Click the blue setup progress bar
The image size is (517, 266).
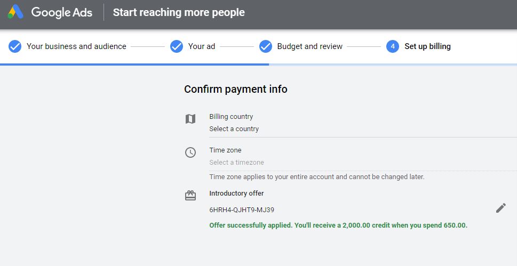[134, 65]
